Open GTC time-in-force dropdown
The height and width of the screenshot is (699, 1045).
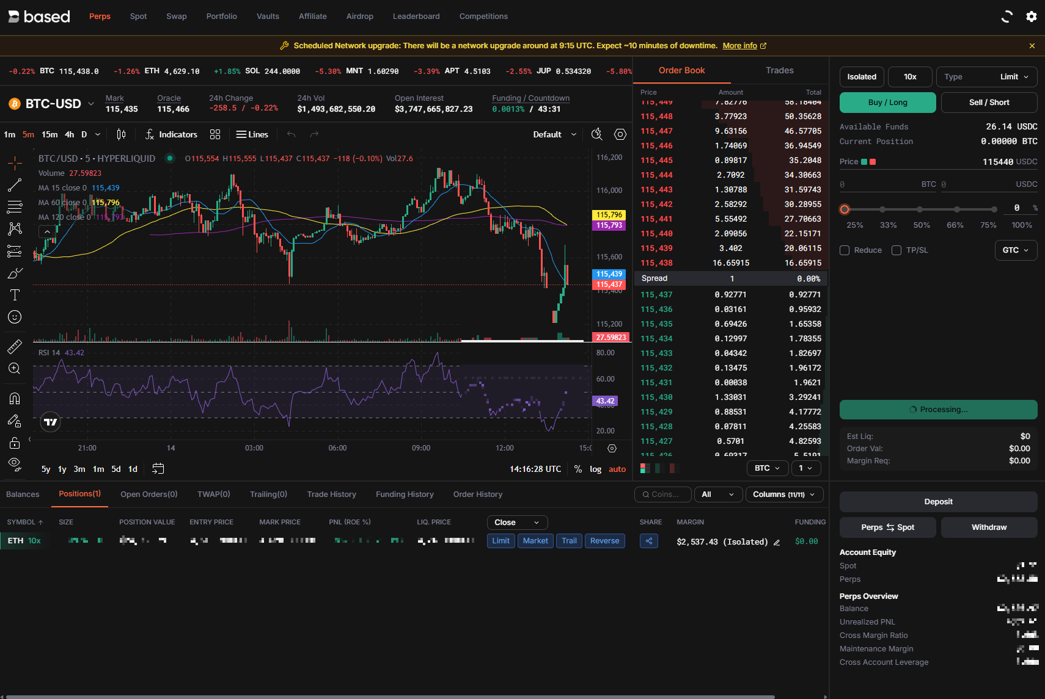[x=1016, y=250]
